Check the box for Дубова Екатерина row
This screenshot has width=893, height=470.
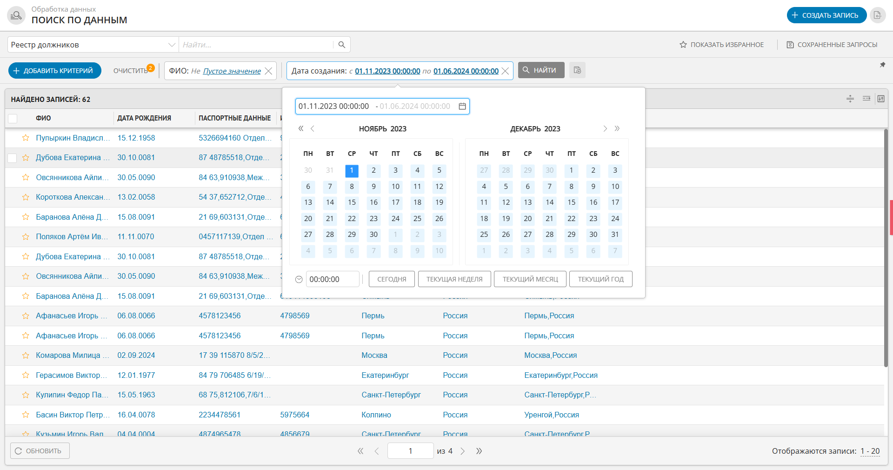[x=13, y=158]
